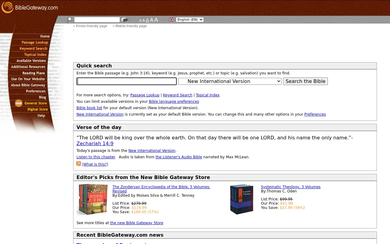This screenshot has height=244, width=390.
Task: Open the Listener's Audio Bible link
Action: pos(179,157)
